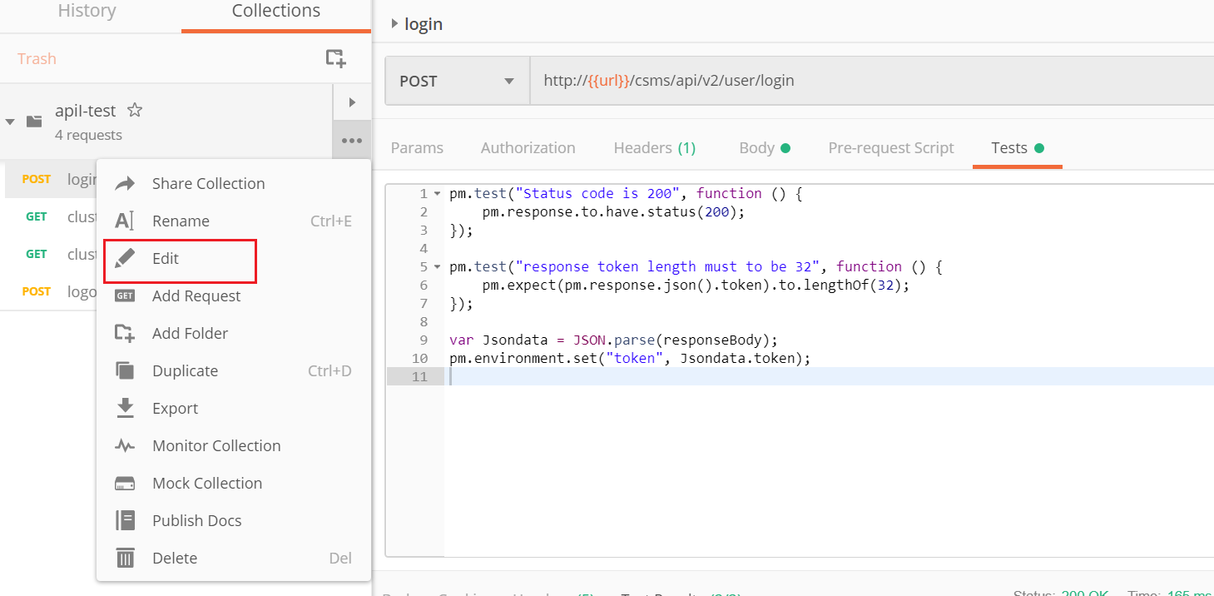The image size is (1214, 596).
Task: Click the Delete trash can icon
Action: [125, 559]
